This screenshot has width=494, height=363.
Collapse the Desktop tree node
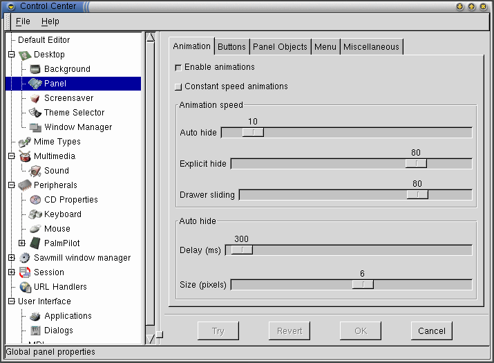tap(11, 54)
